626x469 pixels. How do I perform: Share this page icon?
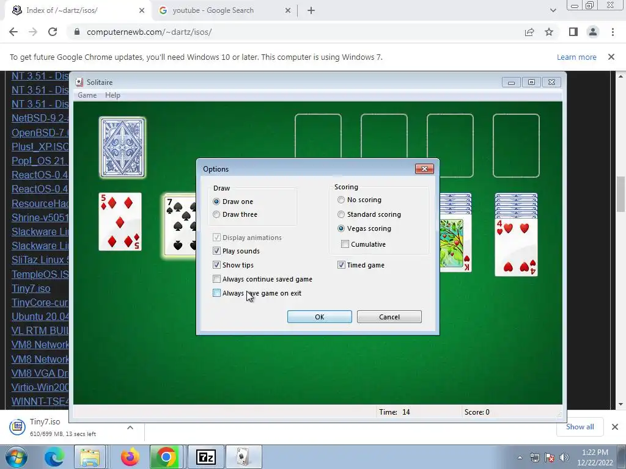[x=529, y=32]
